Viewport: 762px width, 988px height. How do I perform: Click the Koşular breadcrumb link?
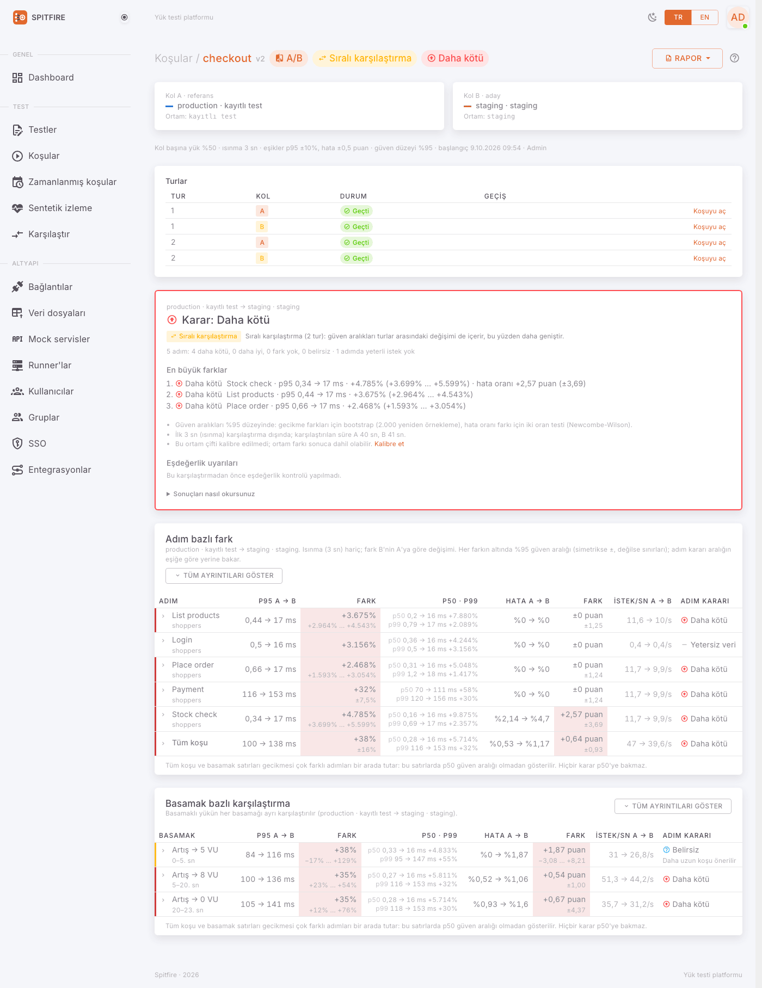click(x=174, y=58)
